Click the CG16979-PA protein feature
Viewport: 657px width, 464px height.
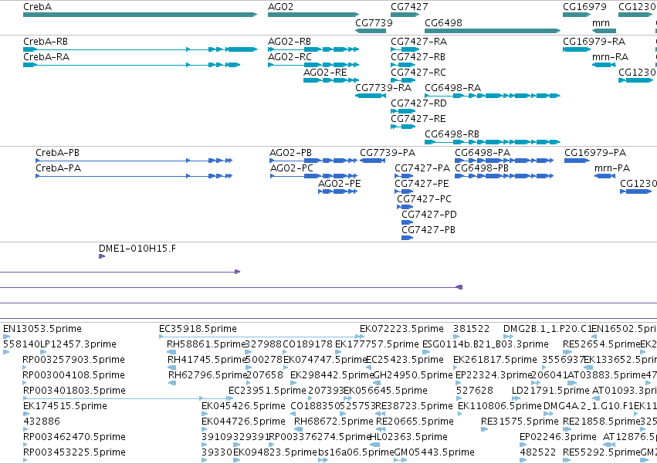[577, 161]
